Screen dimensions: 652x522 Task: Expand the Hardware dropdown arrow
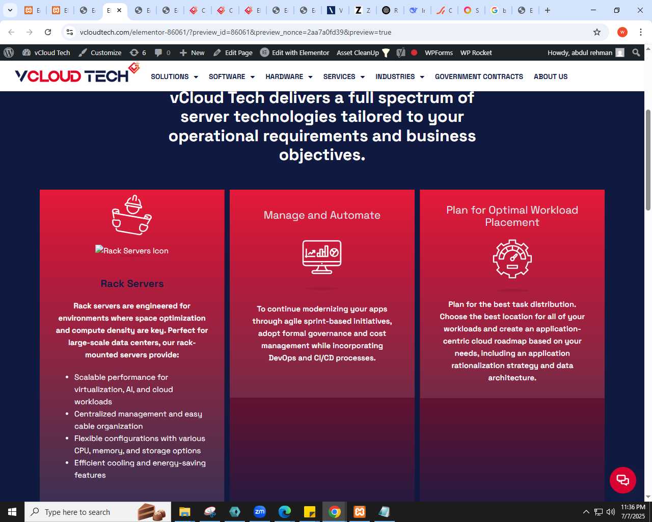point(310,77)
